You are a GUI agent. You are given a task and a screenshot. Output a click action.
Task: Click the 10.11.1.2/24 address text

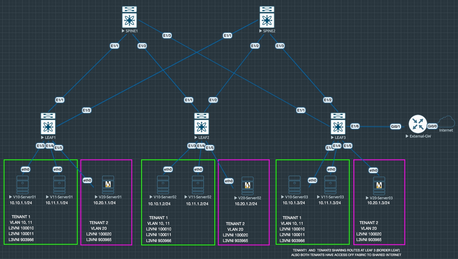pos(197,204)
